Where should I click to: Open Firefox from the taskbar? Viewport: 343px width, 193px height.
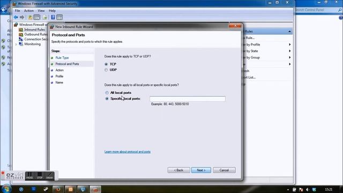click(x=58, y=189)
